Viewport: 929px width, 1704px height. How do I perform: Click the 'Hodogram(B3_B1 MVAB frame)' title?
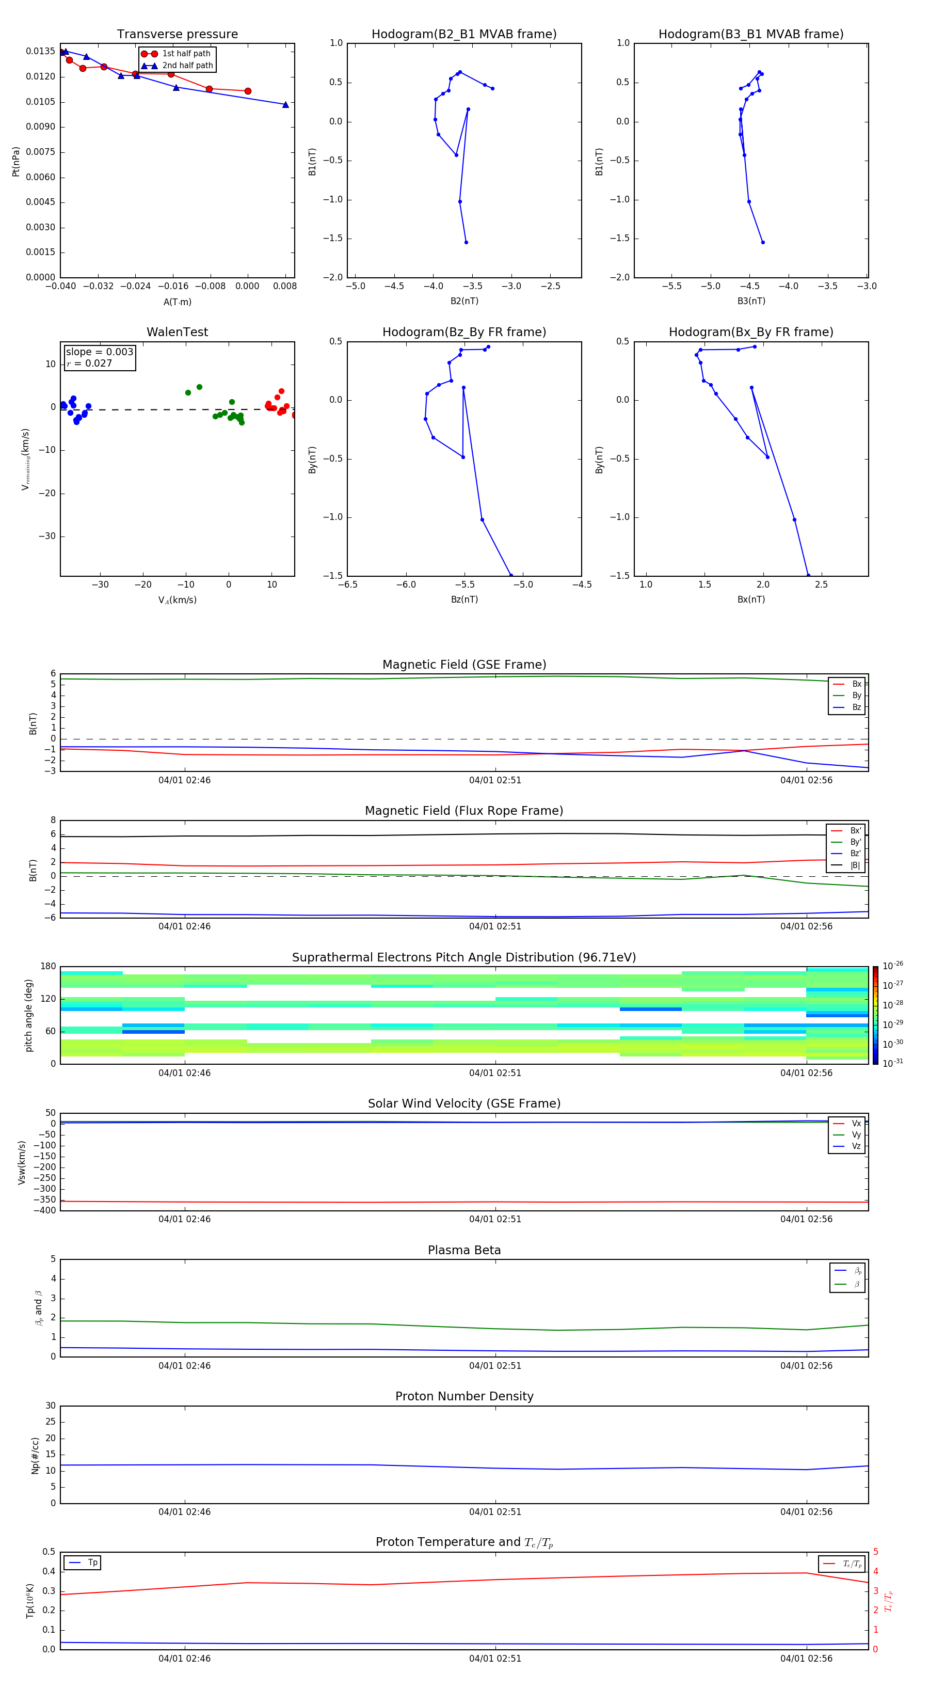[751, 35]
